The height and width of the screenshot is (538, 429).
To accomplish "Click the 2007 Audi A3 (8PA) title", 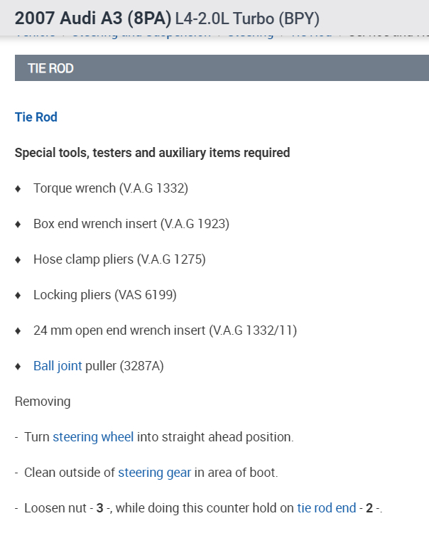I will (x=93, y=17).
